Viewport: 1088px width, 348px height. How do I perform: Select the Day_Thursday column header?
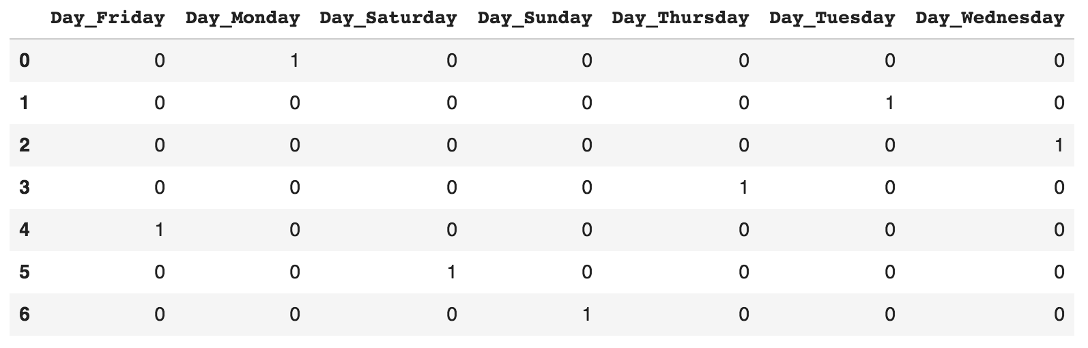(681, 18)
